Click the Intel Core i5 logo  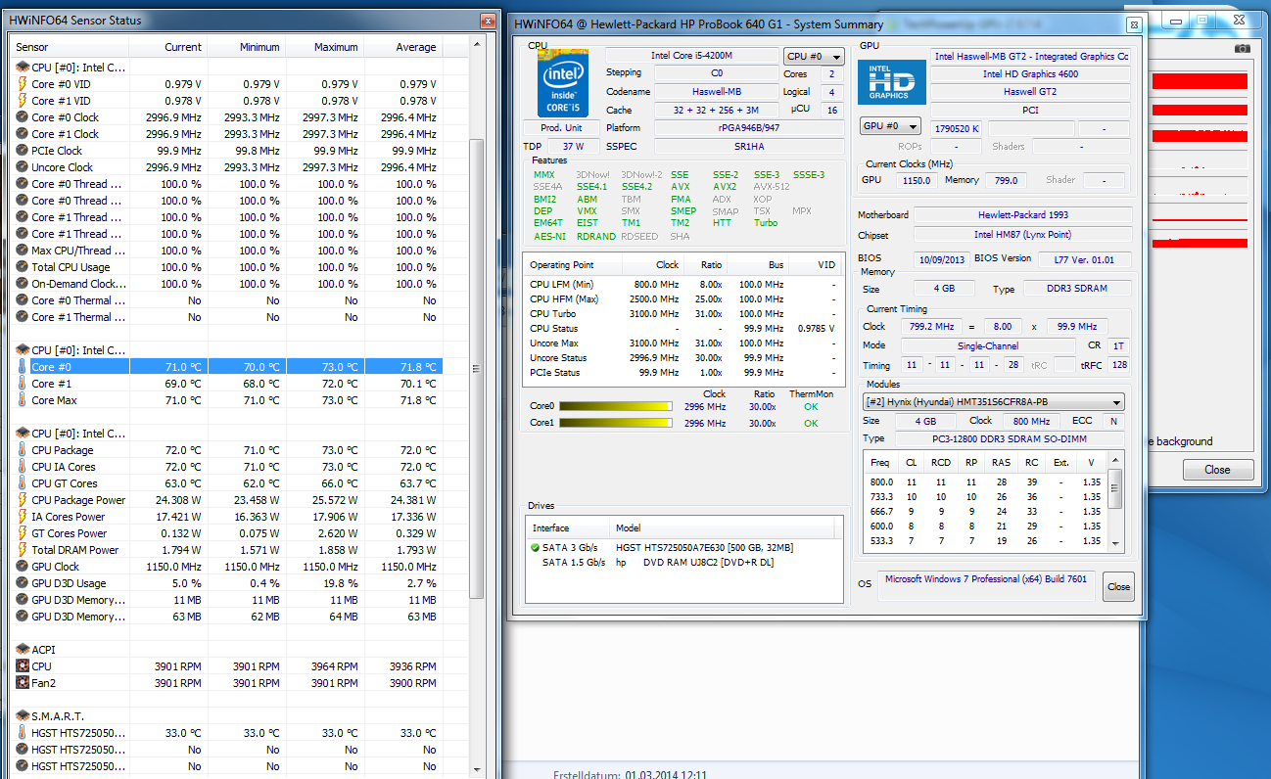pos(563,84)
